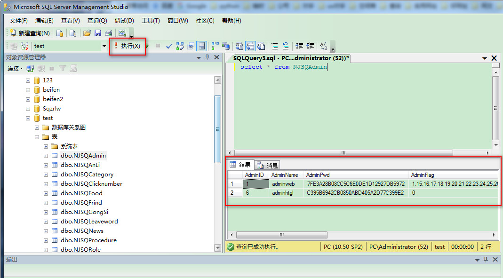
Task: Select the dbo.NJSQAdmin table in the tree
Action: click(83, 156)
